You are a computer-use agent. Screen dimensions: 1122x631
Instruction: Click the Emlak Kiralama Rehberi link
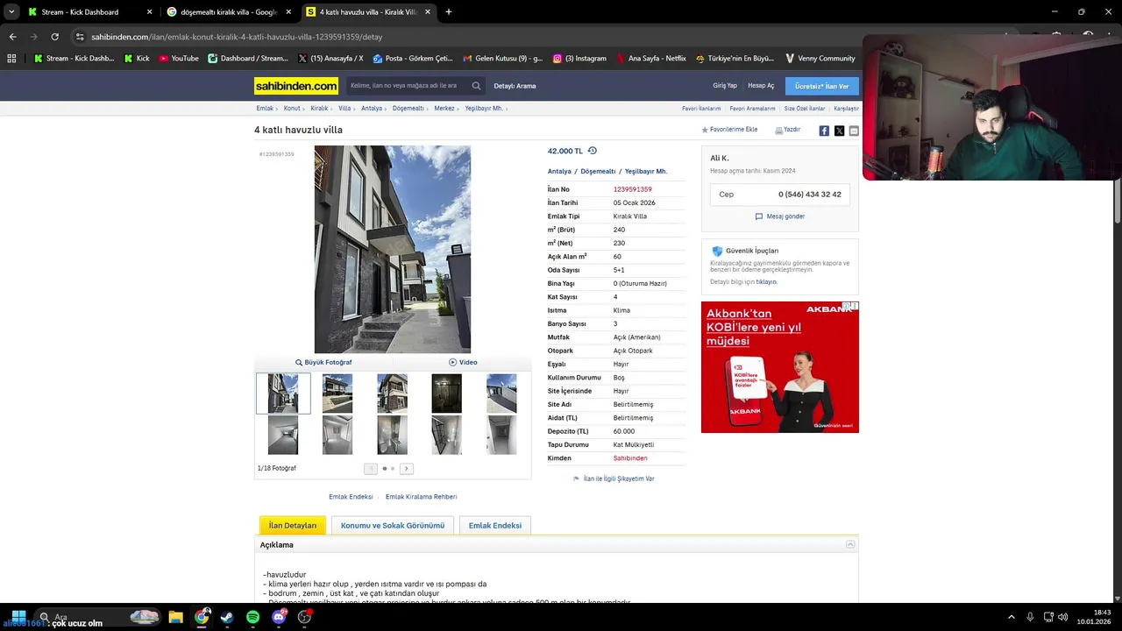click(x=421, y=497)
